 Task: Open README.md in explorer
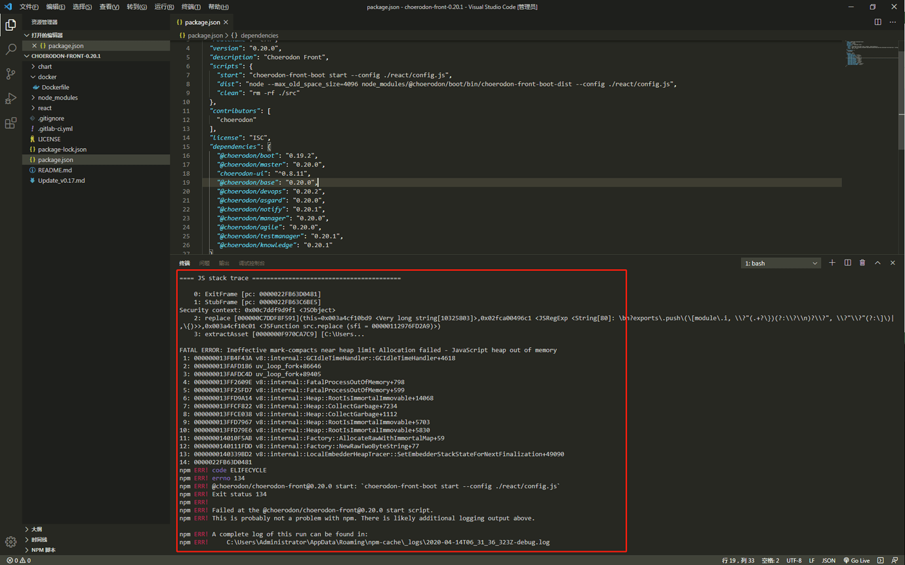click(96, 170)
